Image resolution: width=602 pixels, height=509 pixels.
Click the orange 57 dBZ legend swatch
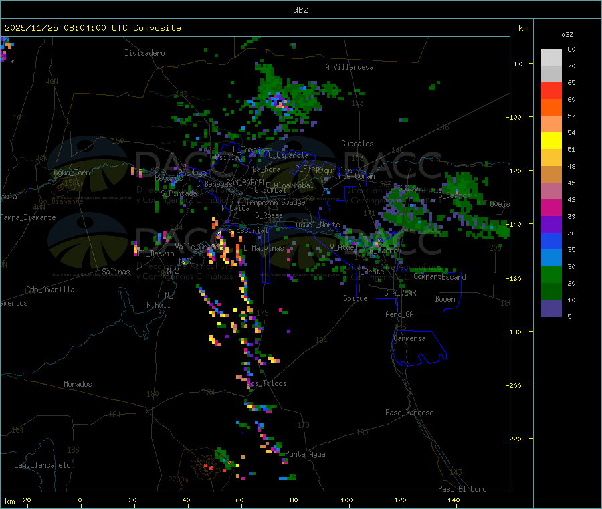click(551, 108)
